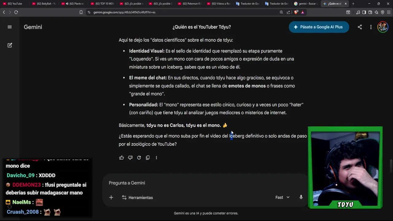Open the Gemini hamburger main menu
This screenshot has height=221, width=393.
tap(10, 27)
